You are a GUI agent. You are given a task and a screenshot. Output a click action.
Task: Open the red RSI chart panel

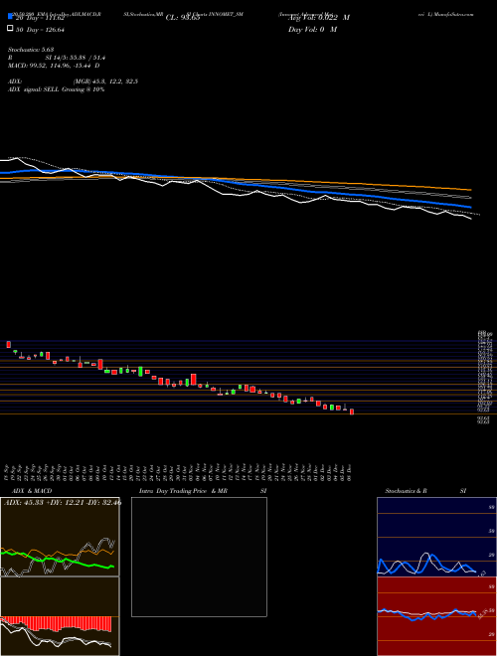pos(436,616)
